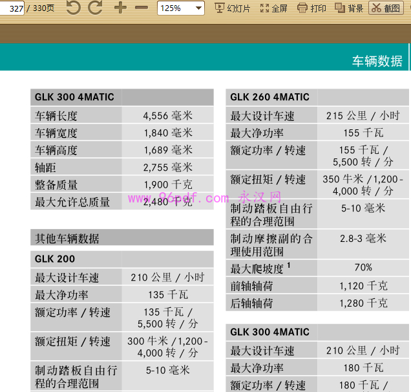
Task: Select the 最大允许总质量 row label
Action: click(x=72, y=202)
